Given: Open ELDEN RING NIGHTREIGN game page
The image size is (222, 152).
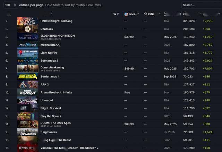Looking at the screenshot, I should [x=58, y=36].
